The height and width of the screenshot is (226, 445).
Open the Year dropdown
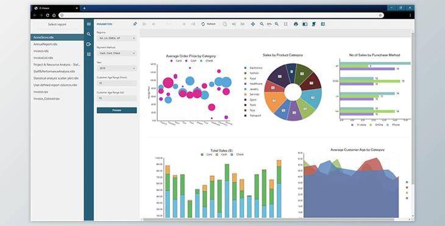[116, 68]
